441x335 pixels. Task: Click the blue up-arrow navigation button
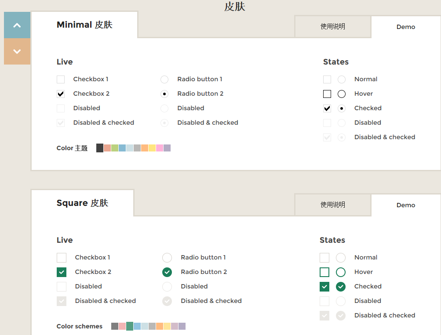tap(17, 25)
